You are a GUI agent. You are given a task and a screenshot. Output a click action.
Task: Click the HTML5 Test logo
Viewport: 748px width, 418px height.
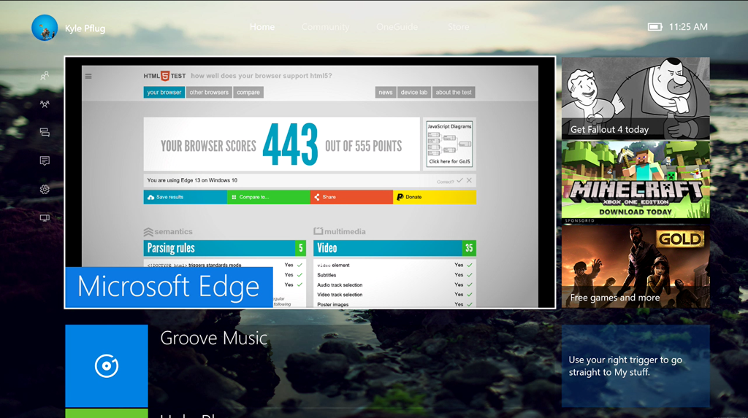[164, 76]
